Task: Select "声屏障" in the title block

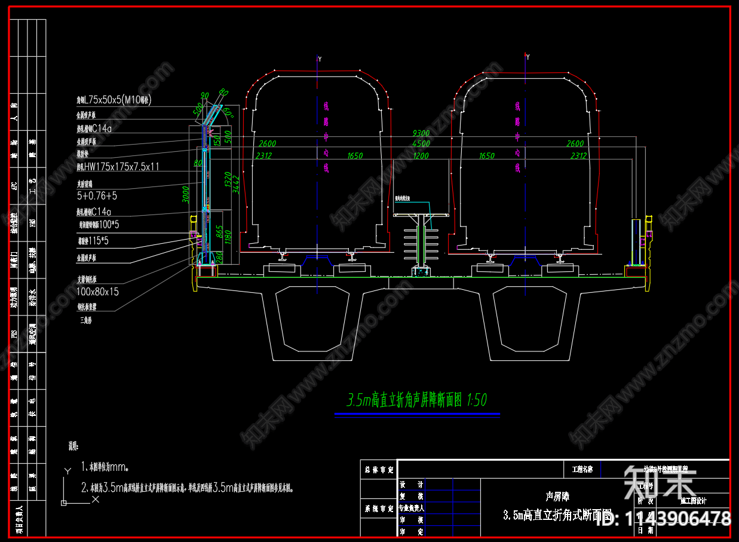Action: pyautogui.click(x=558, y=496)
